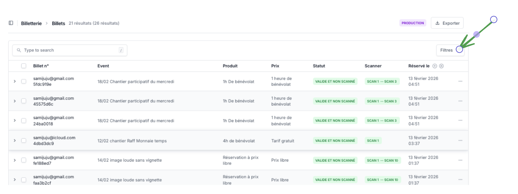Select the checkbox for ticket 4dbd3dc9
518x194 pixels.
[x=24, y=141]
